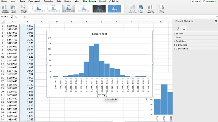This screenshot has width=218, height=122.
Task: Click the formula bar confirm checkmark icon
Action: coord(20,17)
